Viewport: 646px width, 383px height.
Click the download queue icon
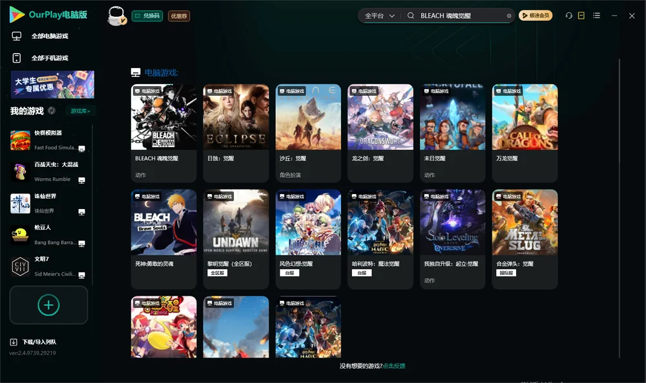point(14,342)
